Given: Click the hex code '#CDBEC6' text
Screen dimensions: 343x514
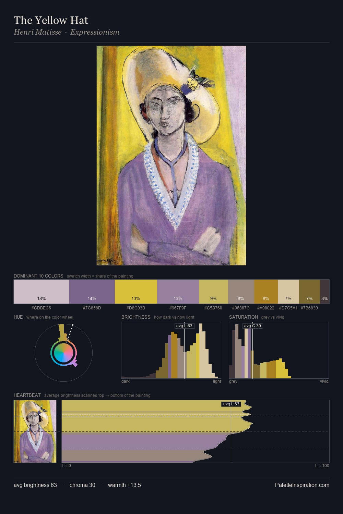Looking at the screenshot, I should (41, 308).
